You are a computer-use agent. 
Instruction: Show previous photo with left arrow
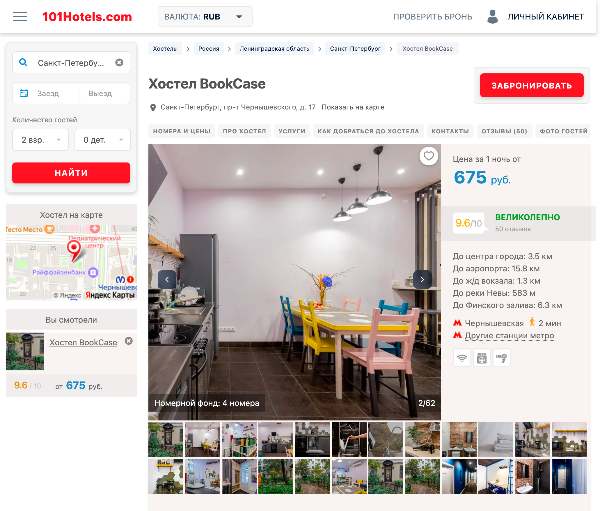[167, 280]
